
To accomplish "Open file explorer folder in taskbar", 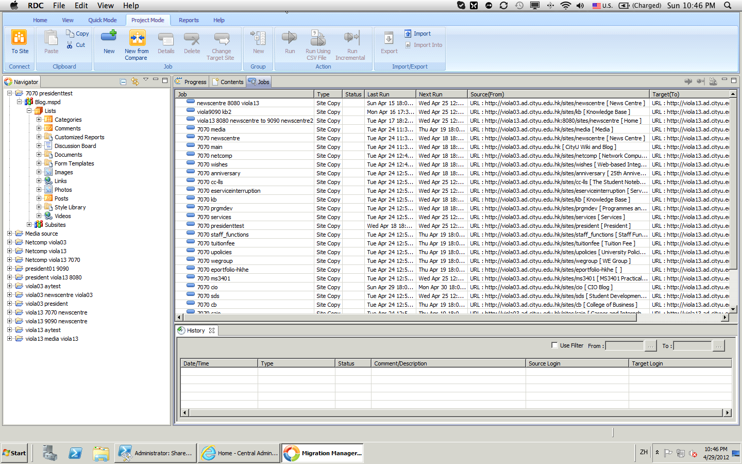I will pyautogui.click(x=101, y=453).
